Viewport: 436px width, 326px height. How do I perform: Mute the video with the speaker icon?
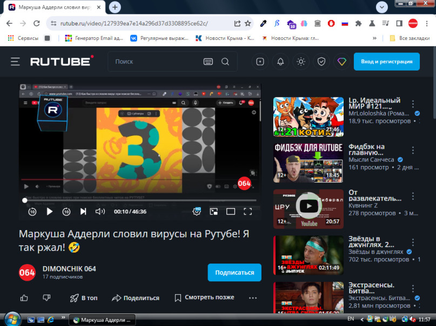click(x=100, y=212)
